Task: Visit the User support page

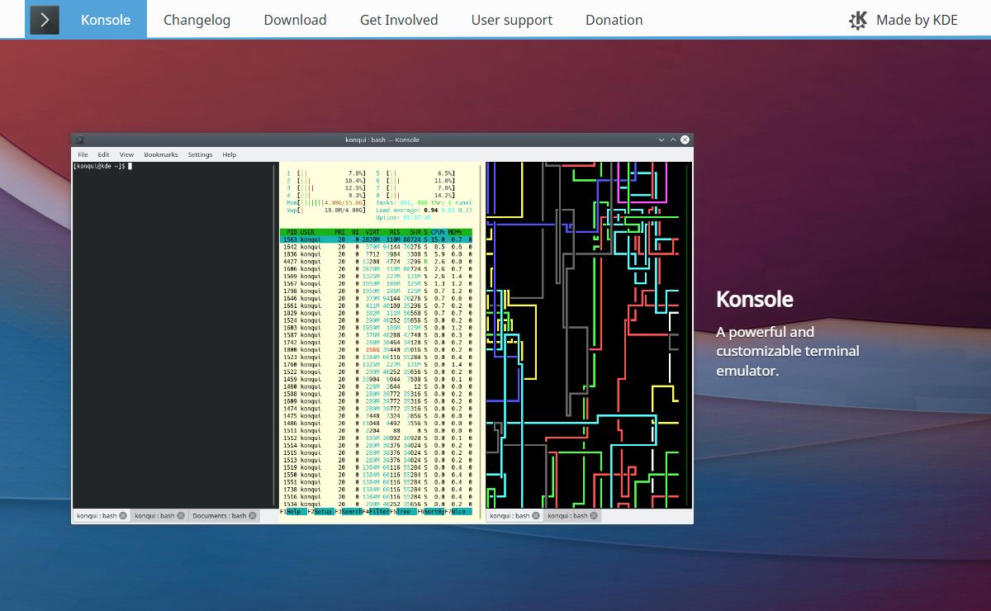Action: [511, 20]
